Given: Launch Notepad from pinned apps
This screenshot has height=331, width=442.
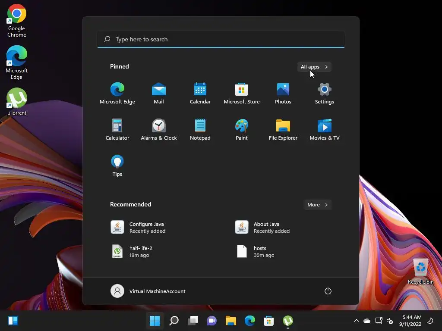Looking at the screenshot, I should [200, 129].
